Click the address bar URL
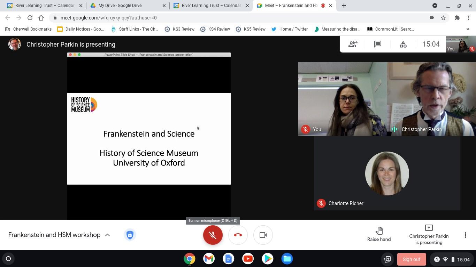This screenshot has width=476, height=267. (x=108, y=18)
